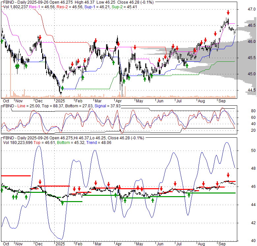Select the Sep label on the price chart's time axis
This screenshot has width=257, height=246.
pos(222,101)
